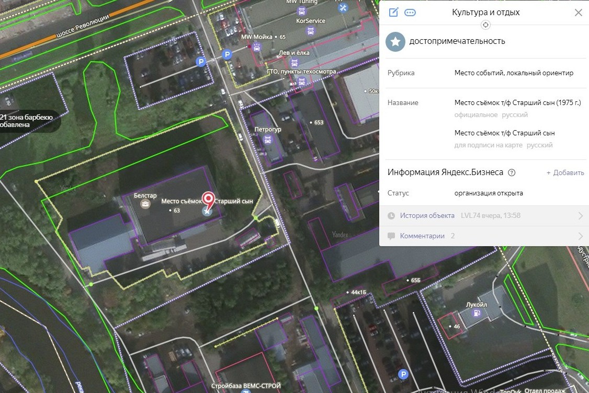589x393 pixels.
Task: Click the зона барбекю добавлена notification
Action: click(26, 121)
